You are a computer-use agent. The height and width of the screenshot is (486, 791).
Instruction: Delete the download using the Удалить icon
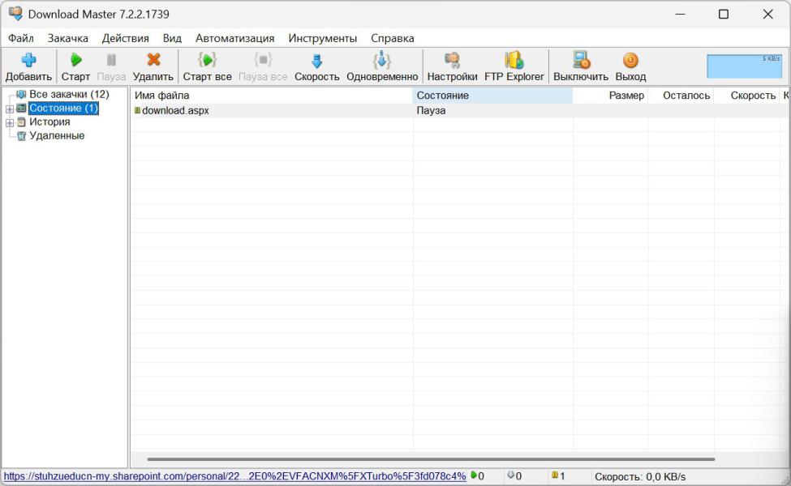[153, 61]
